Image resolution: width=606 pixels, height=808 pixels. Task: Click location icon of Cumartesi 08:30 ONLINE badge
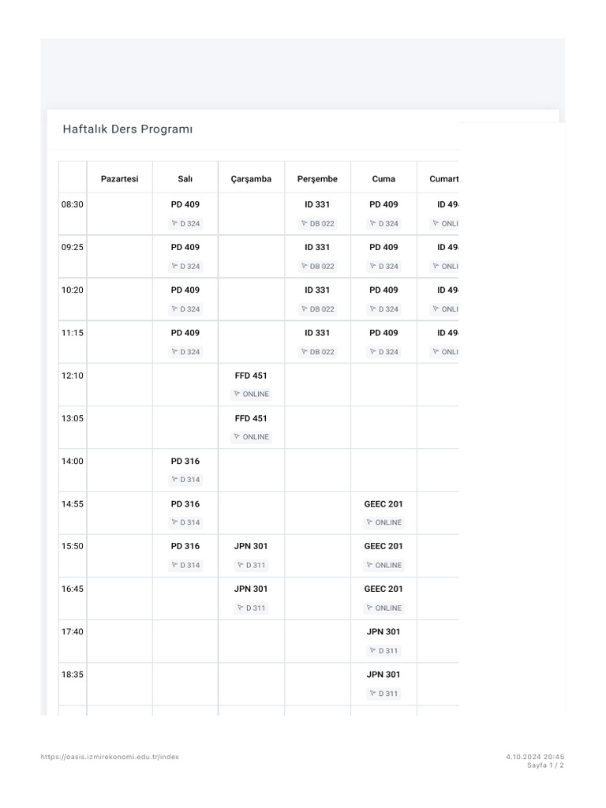coord(436,223)
